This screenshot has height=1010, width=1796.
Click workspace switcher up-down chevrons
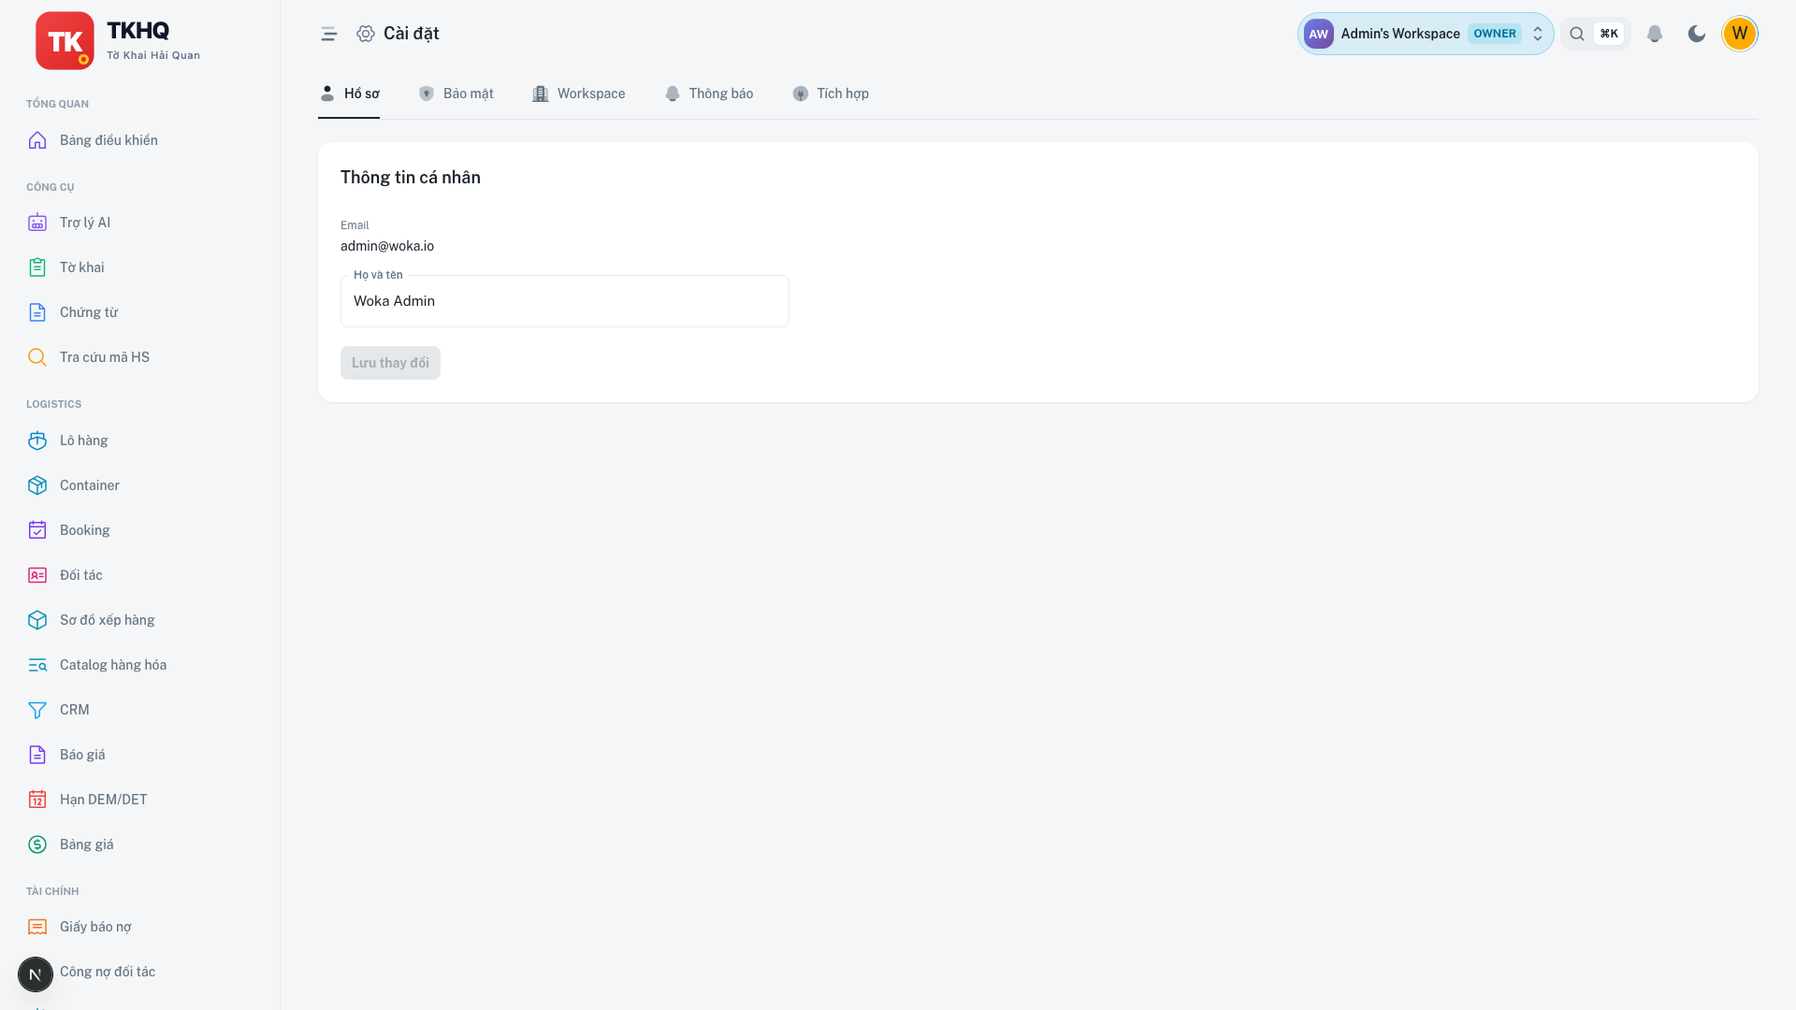(x=1538, y=34)
